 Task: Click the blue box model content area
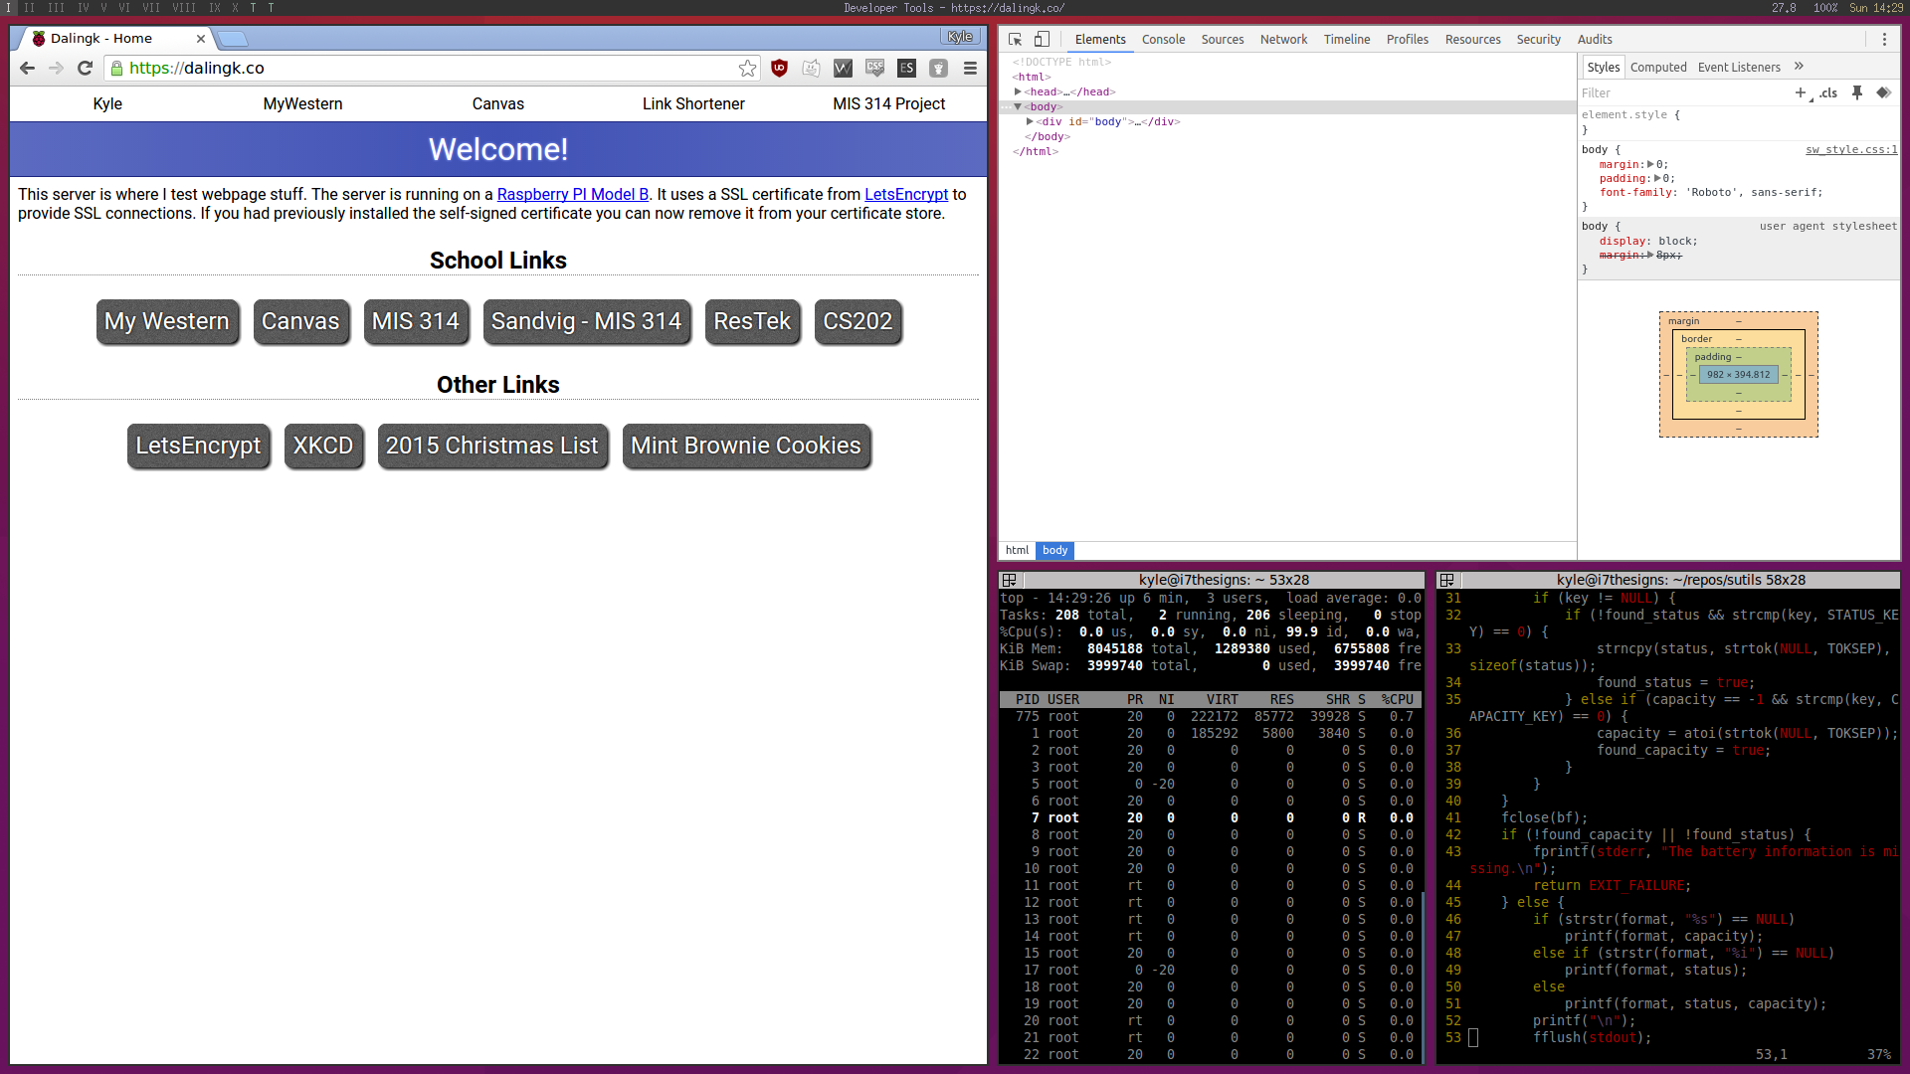(1738, 375)
